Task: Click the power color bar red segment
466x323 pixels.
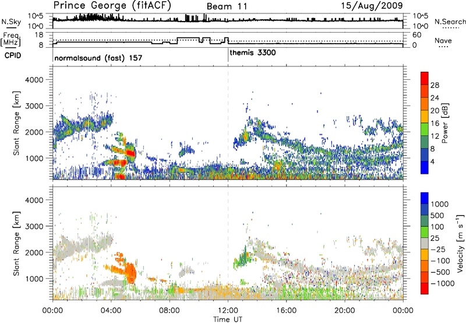Action: [425, 79]
